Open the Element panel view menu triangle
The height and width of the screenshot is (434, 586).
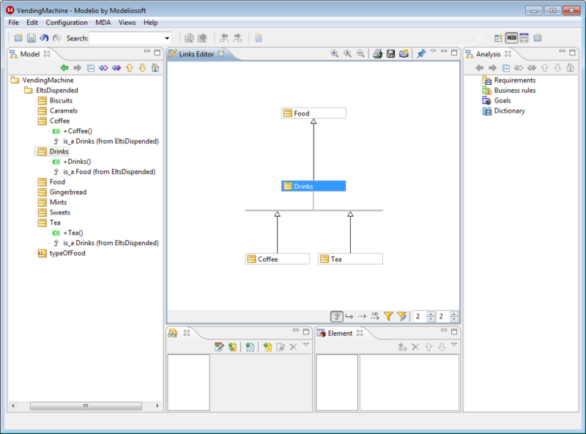pyautogui.click(x=454, y=345)
